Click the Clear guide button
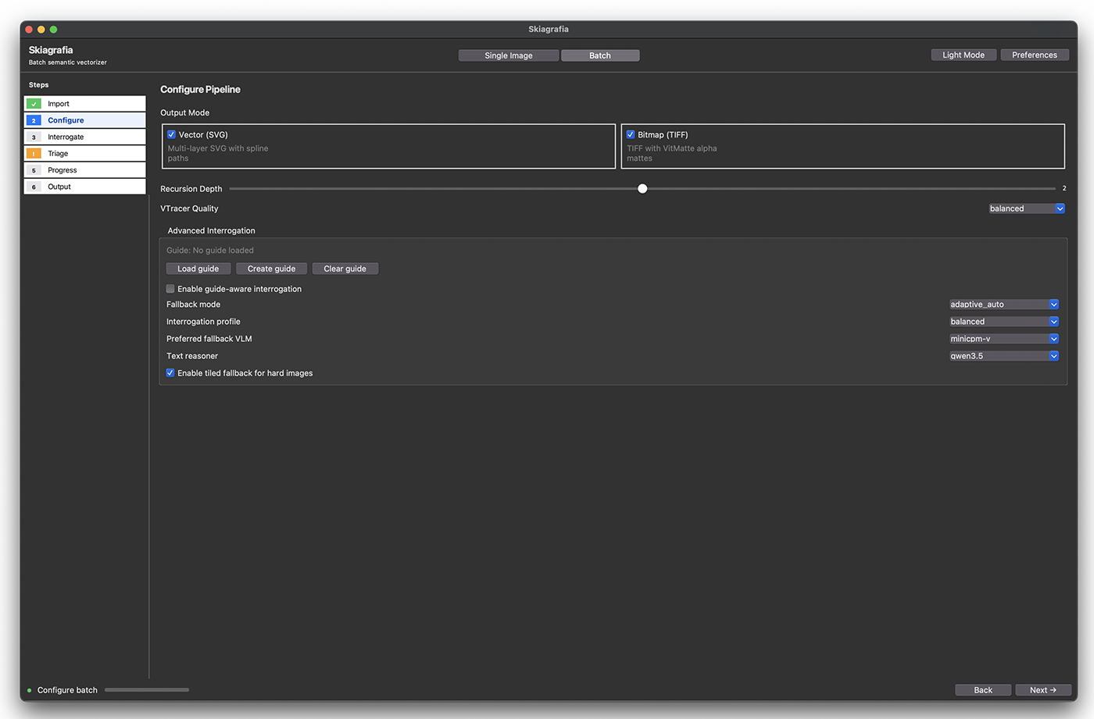This screenshot has width=1094, height=719. pyautogui.click(x=345, y=268)
